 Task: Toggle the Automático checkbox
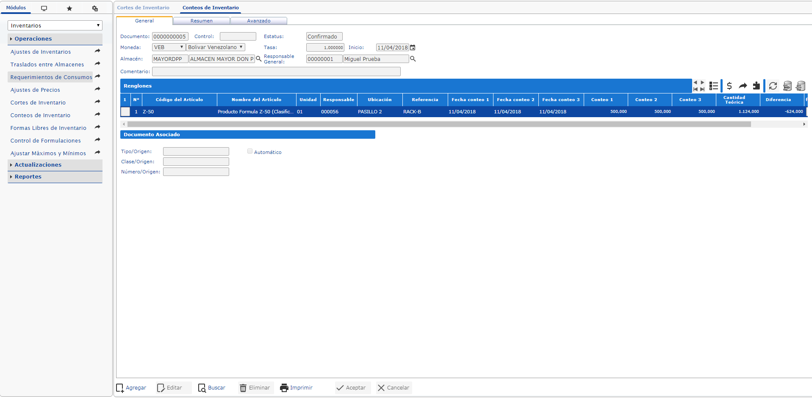(x=250, y=151)
